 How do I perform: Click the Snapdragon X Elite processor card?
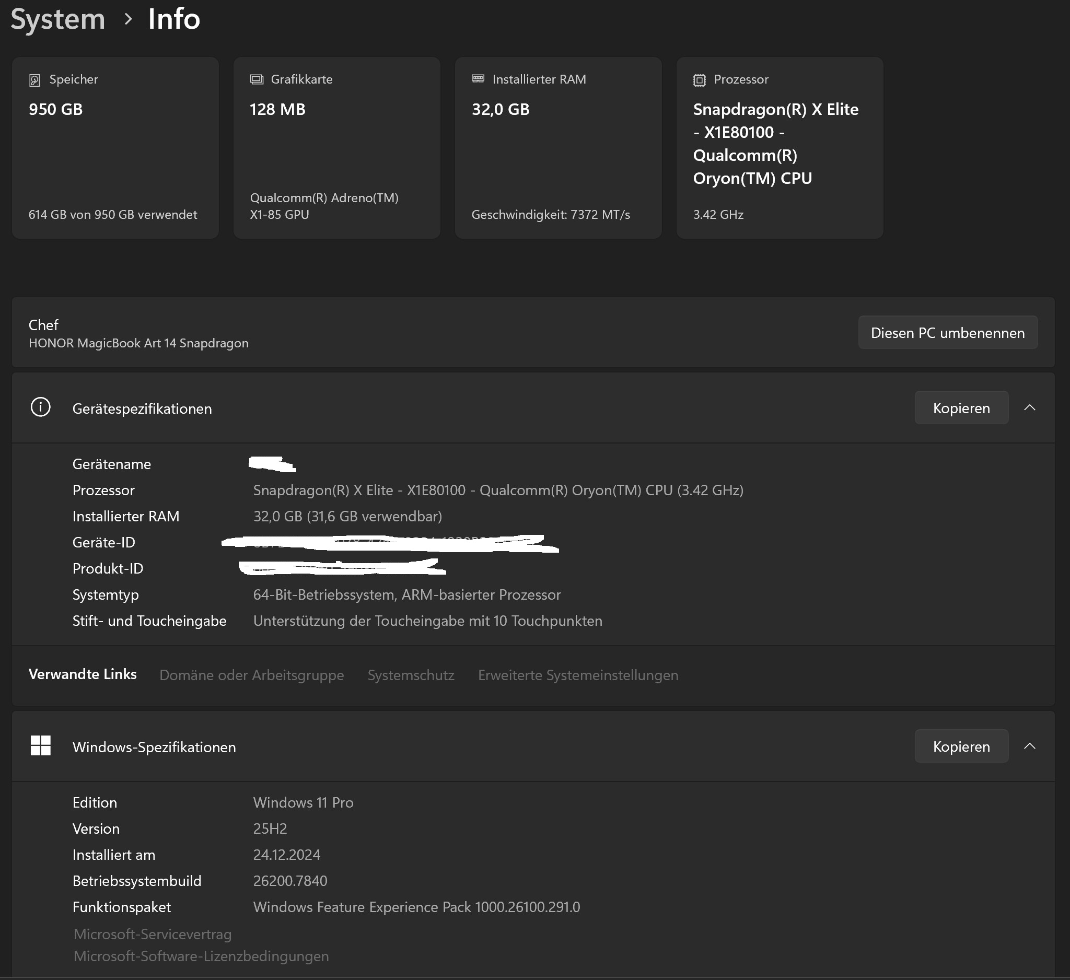tap(779, 148)
